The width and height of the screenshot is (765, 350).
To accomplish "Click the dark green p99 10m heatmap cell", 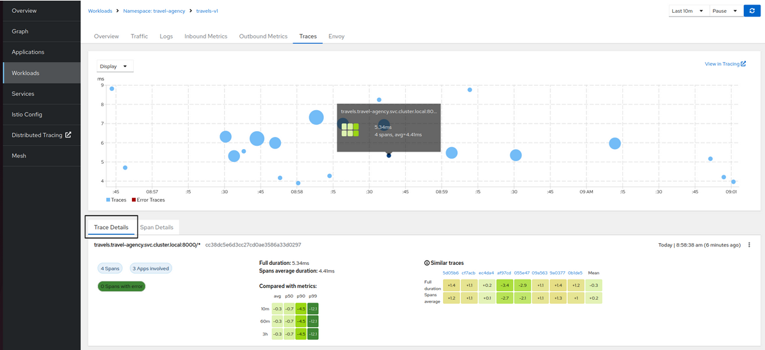I will [312, 309].
